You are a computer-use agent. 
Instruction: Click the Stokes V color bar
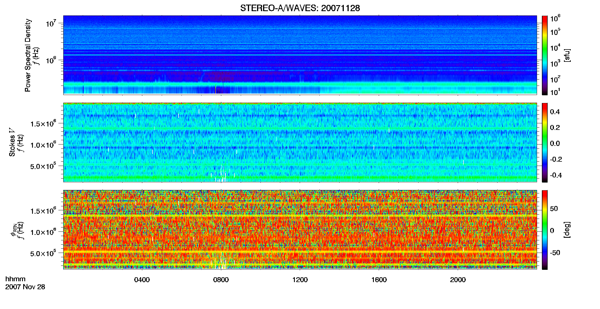545,142
